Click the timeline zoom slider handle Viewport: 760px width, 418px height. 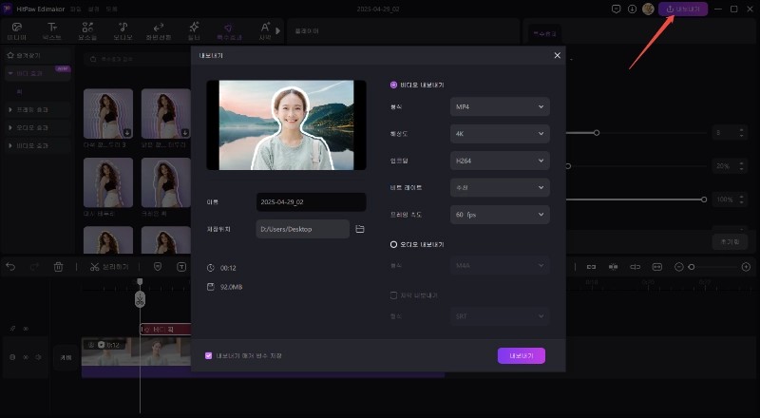692,267
